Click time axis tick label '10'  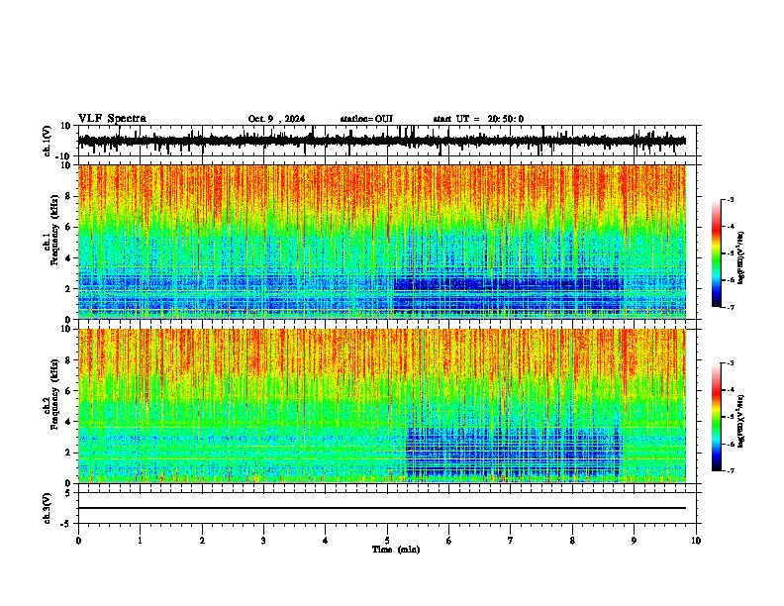pos(696,541)
